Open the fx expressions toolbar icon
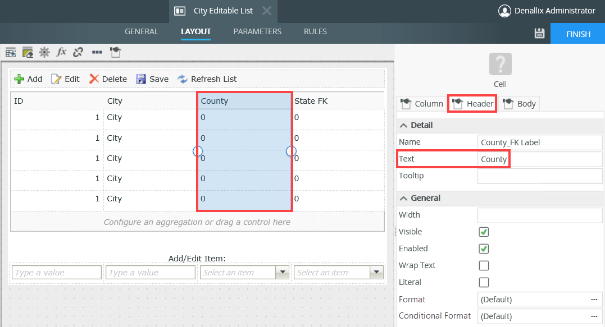Image resolution: width=605 pixels, height=327 pixels. coord(61,52)
